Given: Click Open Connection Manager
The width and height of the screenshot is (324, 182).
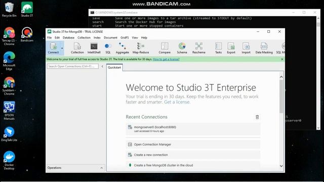Looking at the screenshot, I should coord(193,145).
